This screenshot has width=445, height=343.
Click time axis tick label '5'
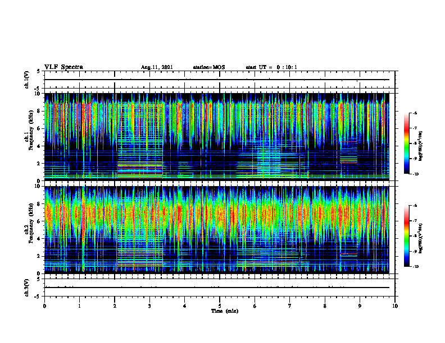(x=220, y=306)
